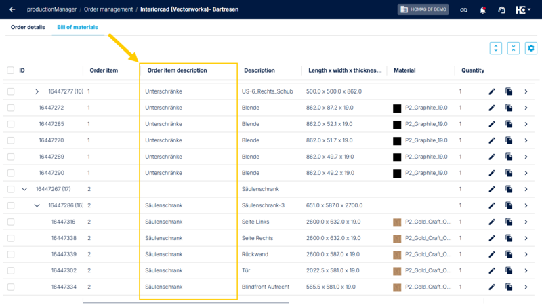Duplicate the Blindfront Aufrecht row

pyautogui.click(x=509, y=287)
